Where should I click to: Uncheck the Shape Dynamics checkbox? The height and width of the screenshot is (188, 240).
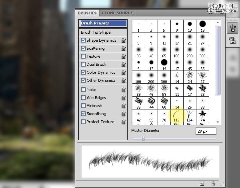83,40
